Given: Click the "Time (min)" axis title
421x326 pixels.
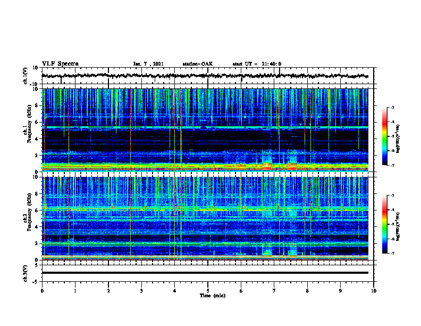Looking at the screenshot, I should coord(213,296).
